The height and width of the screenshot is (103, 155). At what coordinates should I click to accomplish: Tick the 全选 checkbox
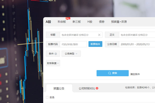click(x=47, y=97)
